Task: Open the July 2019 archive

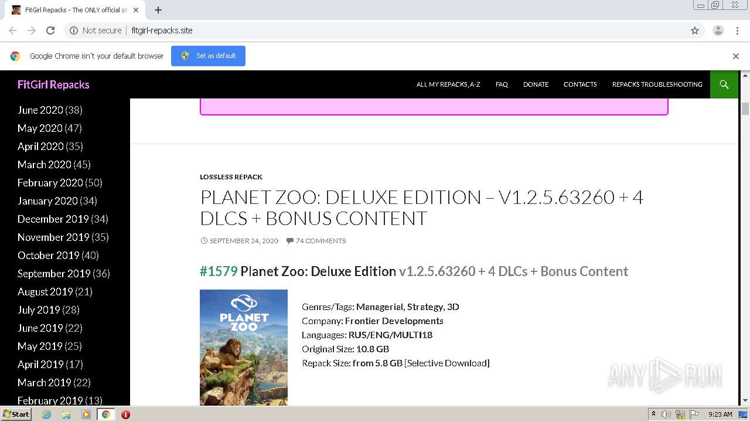Action: (39, 310)
